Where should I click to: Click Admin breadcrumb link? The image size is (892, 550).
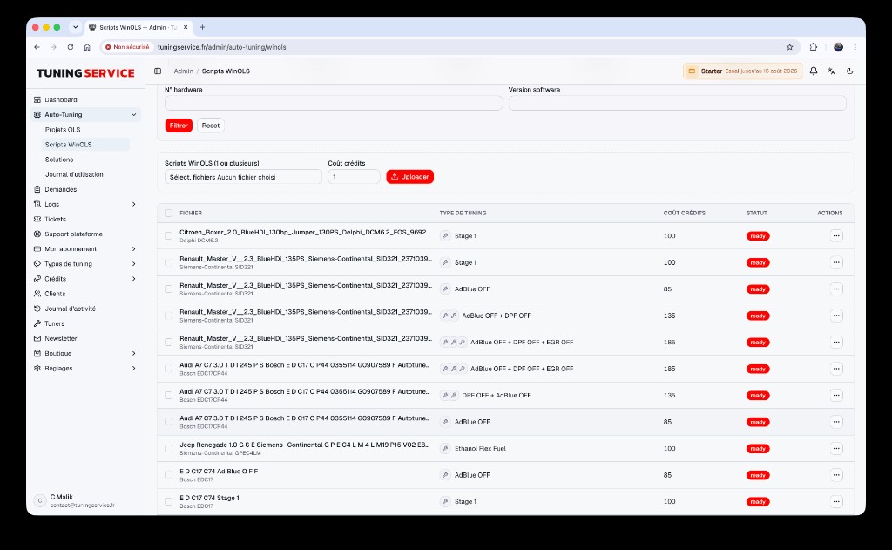tap(183, 71)
